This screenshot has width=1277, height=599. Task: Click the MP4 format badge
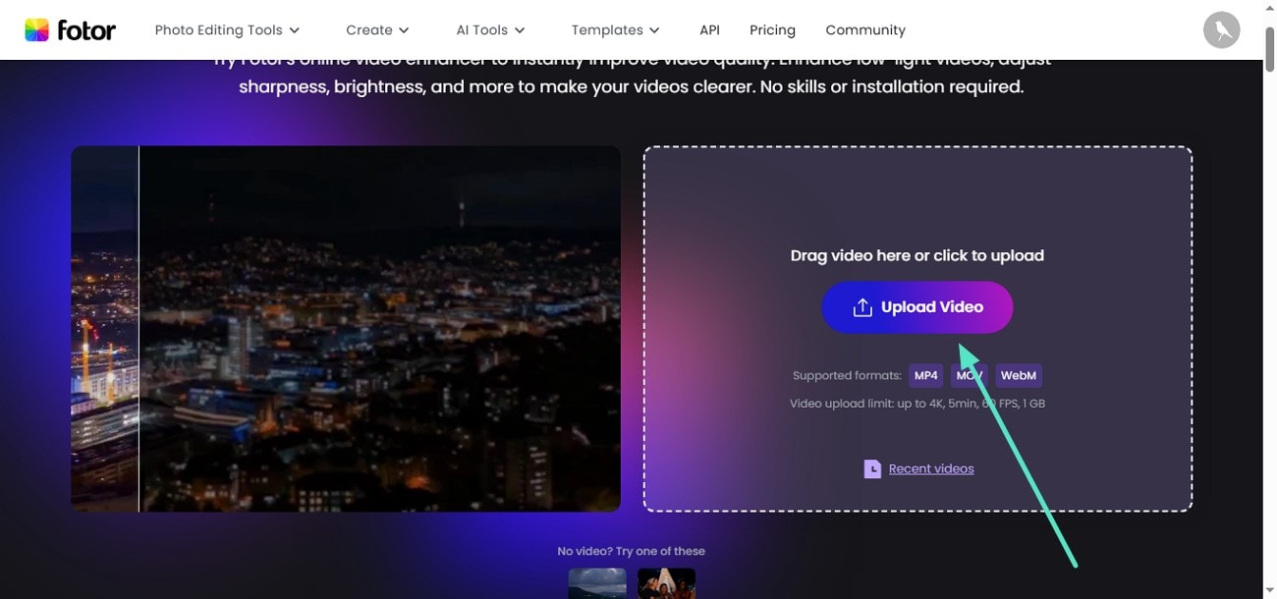click(925, 376)
